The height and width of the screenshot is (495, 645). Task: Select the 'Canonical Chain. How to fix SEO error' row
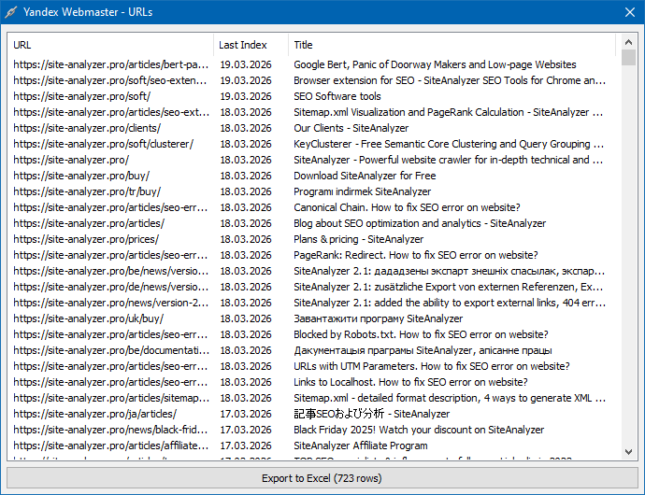[314, 207]
